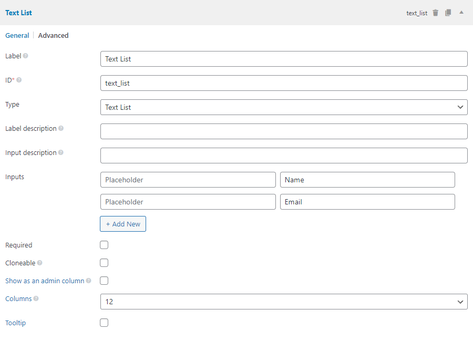Click the Email input field

pos(367,202)
